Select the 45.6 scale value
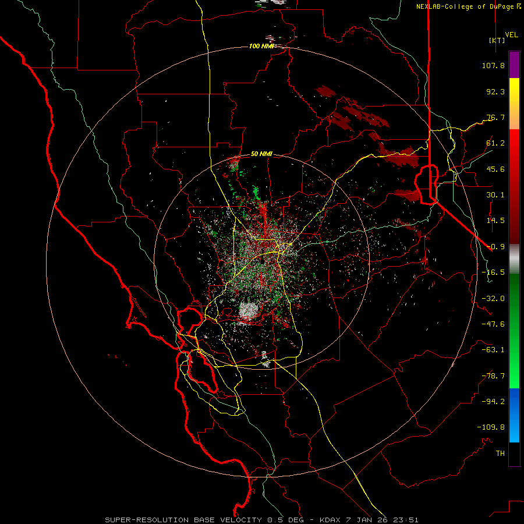The height and width of the screenshot is (524, 524). point(495,169)
